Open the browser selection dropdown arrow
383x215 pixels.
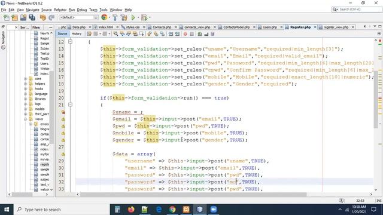coord(109,17)
